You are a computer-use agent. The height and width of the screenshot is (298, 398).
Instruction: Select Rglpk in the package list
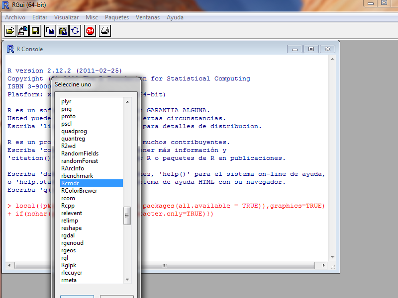pos(92,265)
